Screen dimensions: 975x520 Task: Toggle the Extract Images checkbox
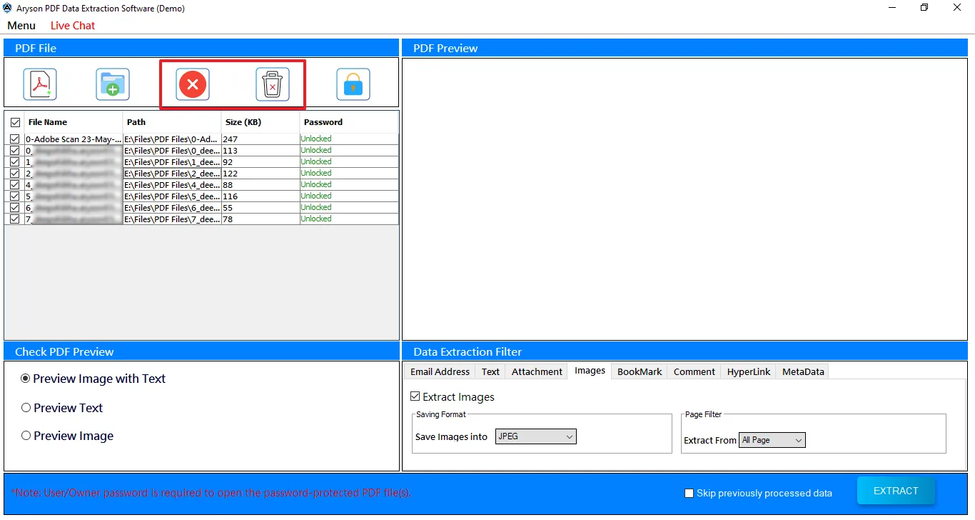(415, 396)
